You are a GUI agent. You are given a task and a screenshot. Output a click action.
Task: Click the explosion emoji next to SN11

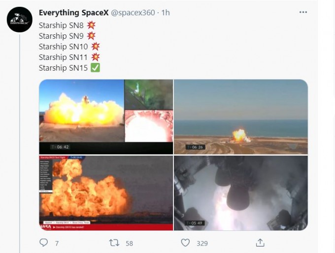pos(95,57)
